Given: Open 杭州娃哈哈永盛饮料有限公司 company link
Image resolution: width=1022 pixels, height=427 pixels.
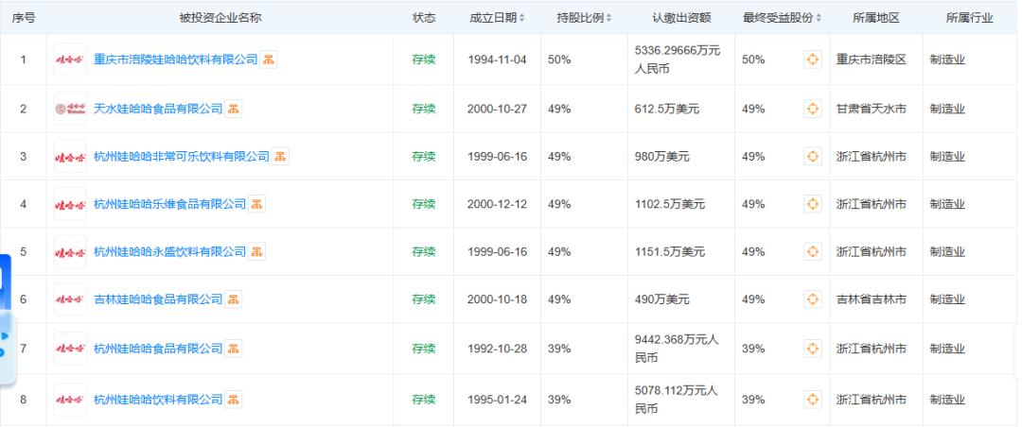Looking at the screenshot, I should click(170, 251).
